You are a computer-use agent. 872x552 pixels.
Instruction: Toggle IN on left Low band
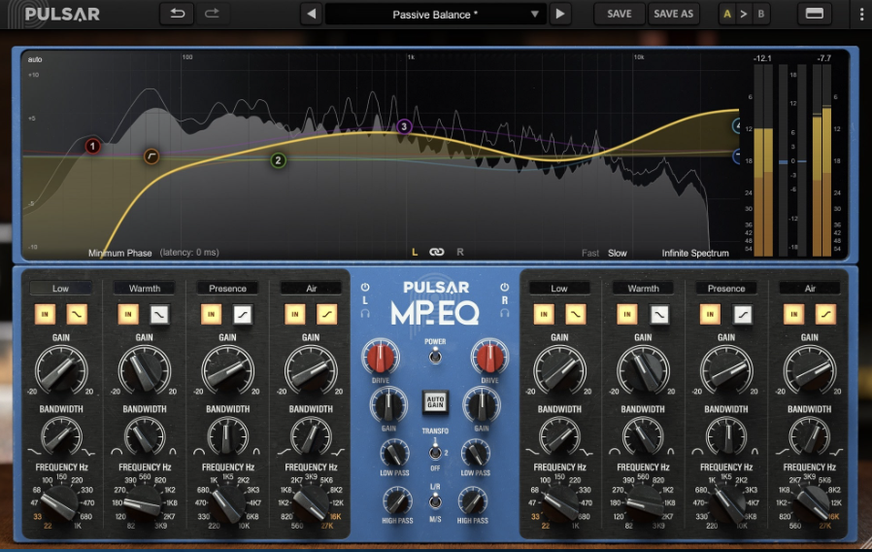tap(45, 315)
